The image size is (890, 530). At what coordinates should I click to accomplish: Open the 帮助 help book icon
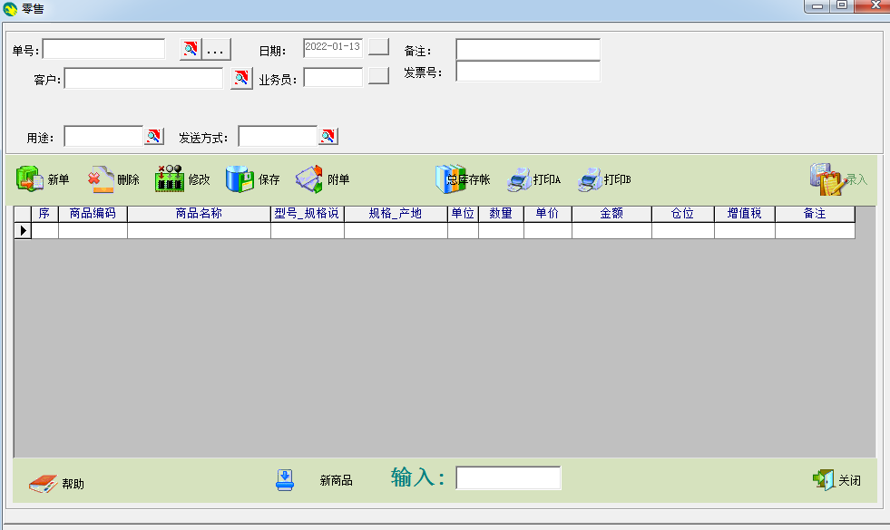(x=44, y=484)
